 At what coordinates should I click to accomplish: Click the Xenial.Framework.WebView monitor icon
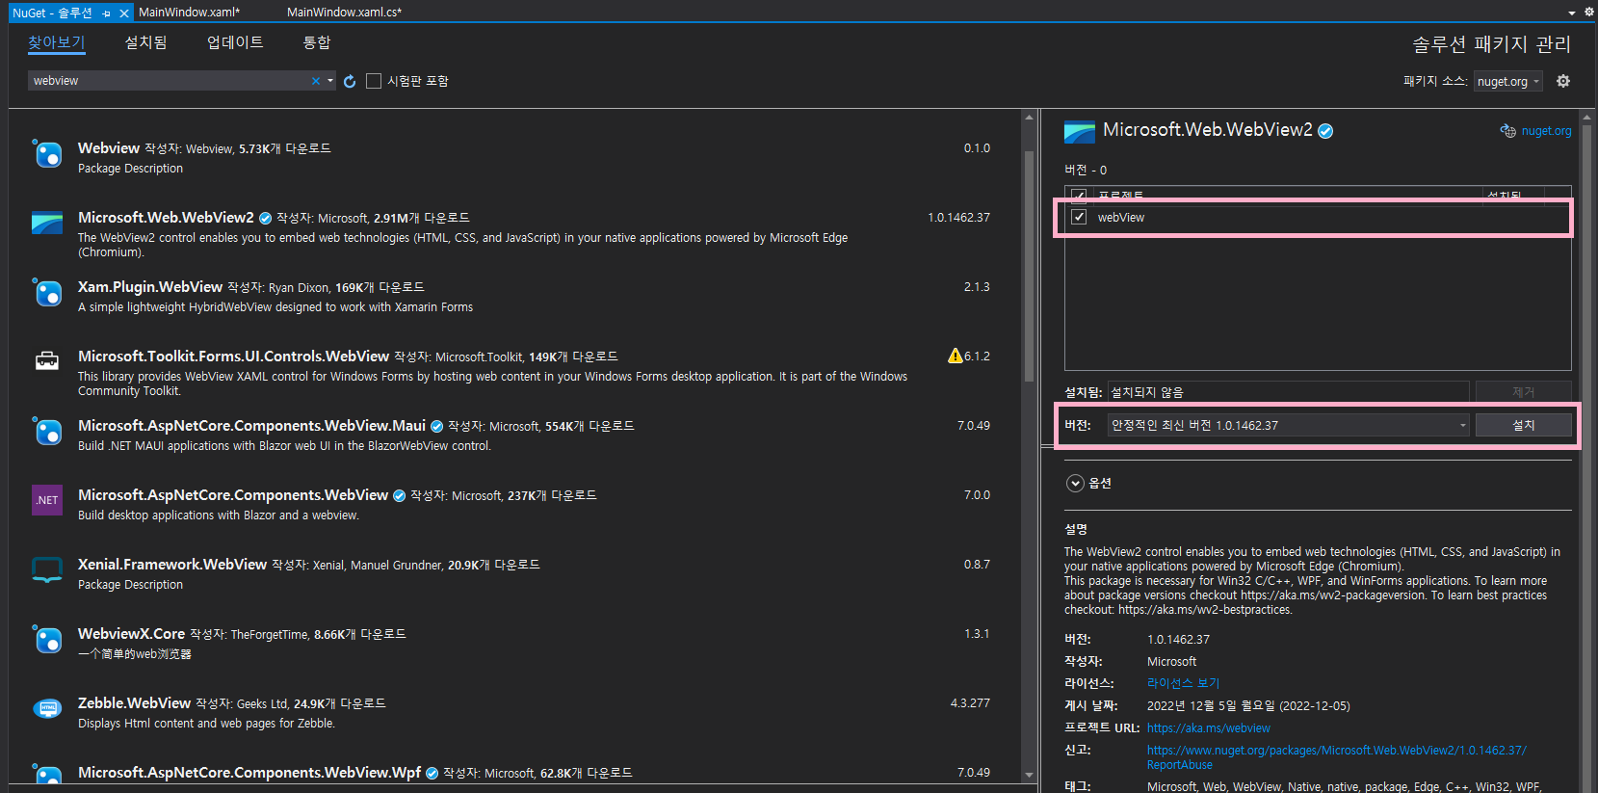47,569
